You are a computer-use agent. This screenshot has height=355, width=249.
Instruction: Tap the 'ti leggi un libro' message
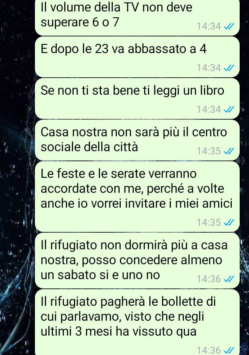point(137,98)
